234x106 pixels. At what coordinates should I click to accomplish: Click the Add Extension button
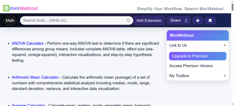click(149, 20)
